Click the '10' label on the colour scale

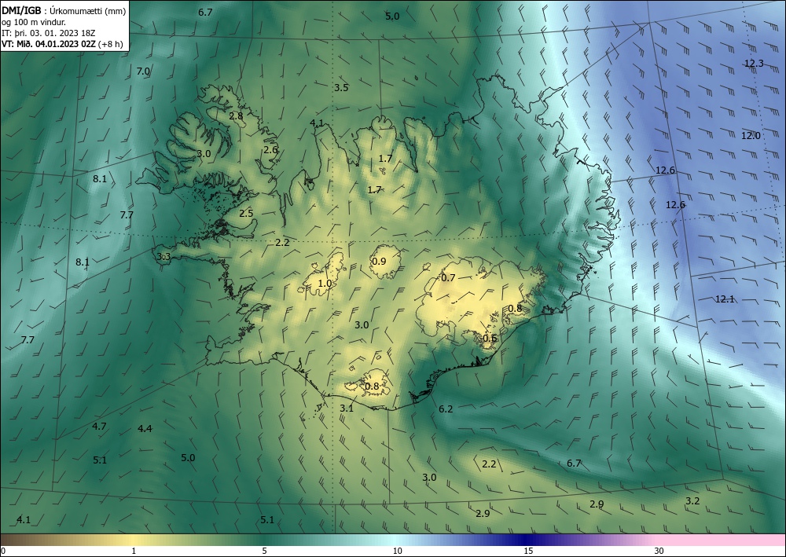(397, 552)
